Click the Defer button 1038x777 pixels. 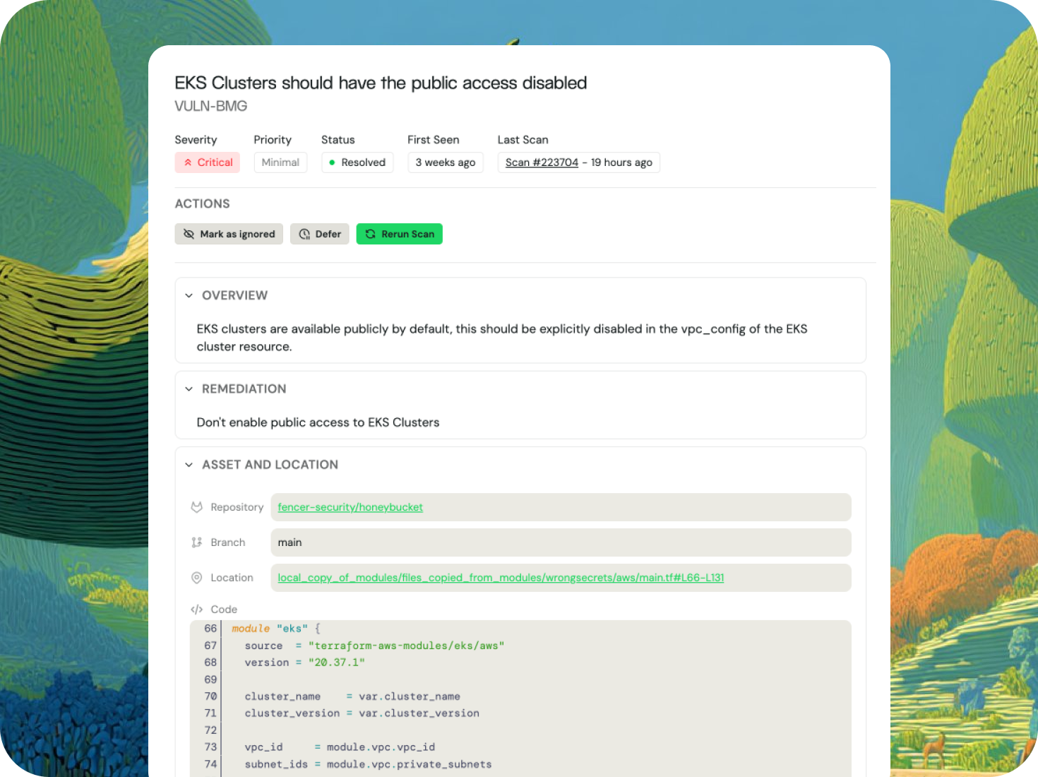pos(320,234)
